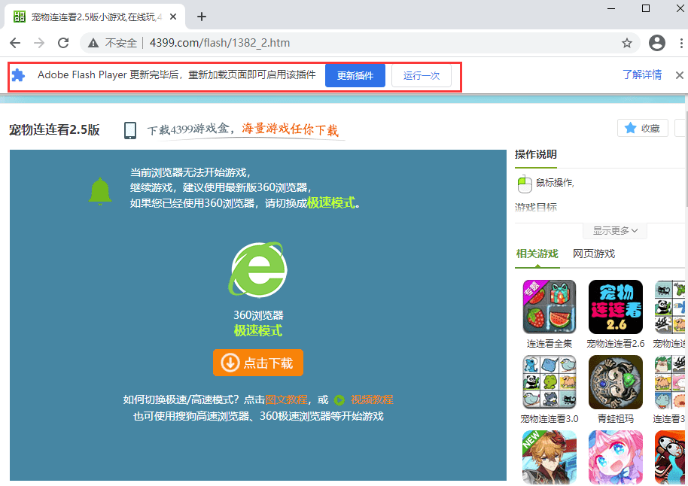Image resolution: width=688 pixels, height=486 pixels.
Task: Reload the current page
Action: click(x=63, y=44)
